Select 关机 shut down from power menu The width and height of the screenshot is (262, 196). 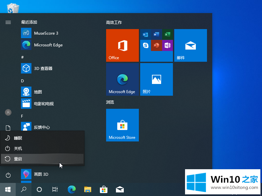42,148
